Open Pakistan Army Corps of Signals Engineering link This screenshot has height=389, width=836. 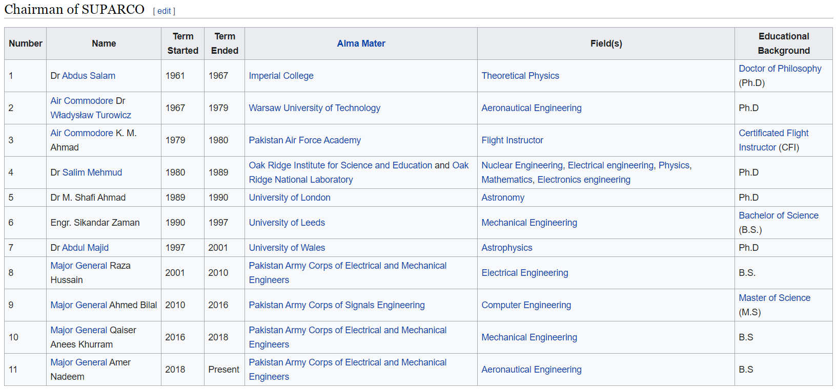click(336, 305)
